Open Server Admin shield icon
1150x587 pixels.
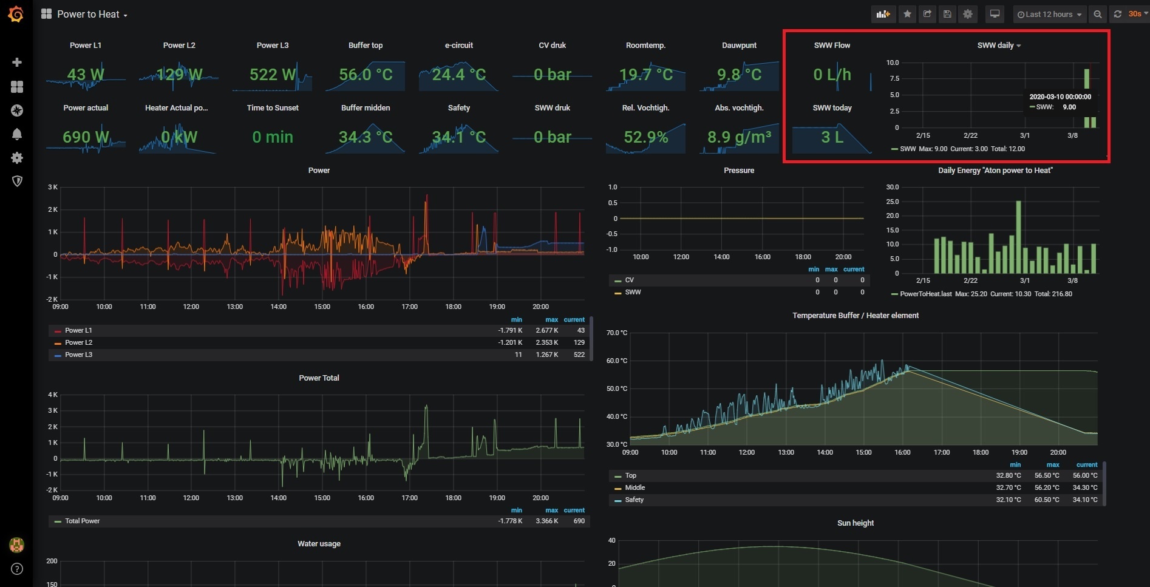[x=17, y=182]
